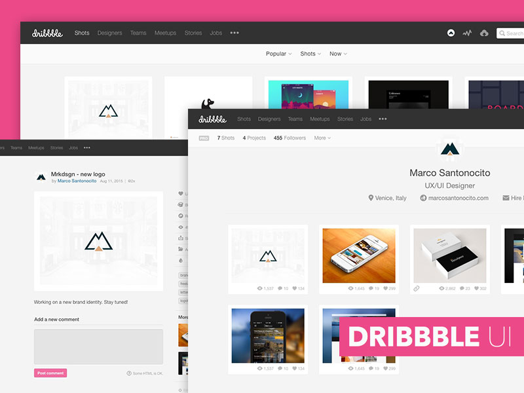Select Shots in the back window navbar
The width and height of the screenshot is (524, 393).
[x=82, y=33]
